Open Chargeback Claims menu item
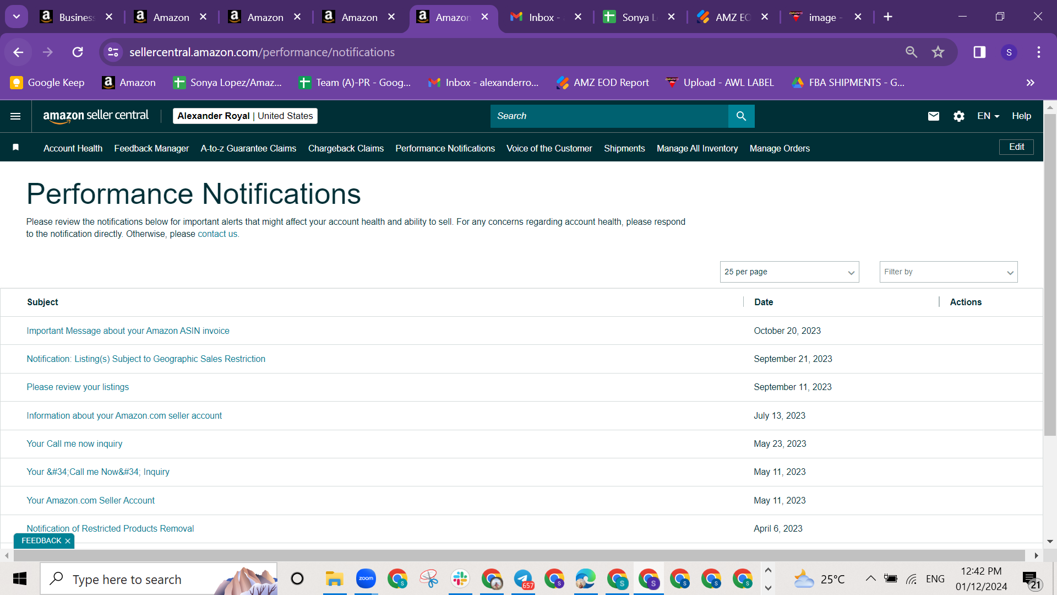 point(346,149)
